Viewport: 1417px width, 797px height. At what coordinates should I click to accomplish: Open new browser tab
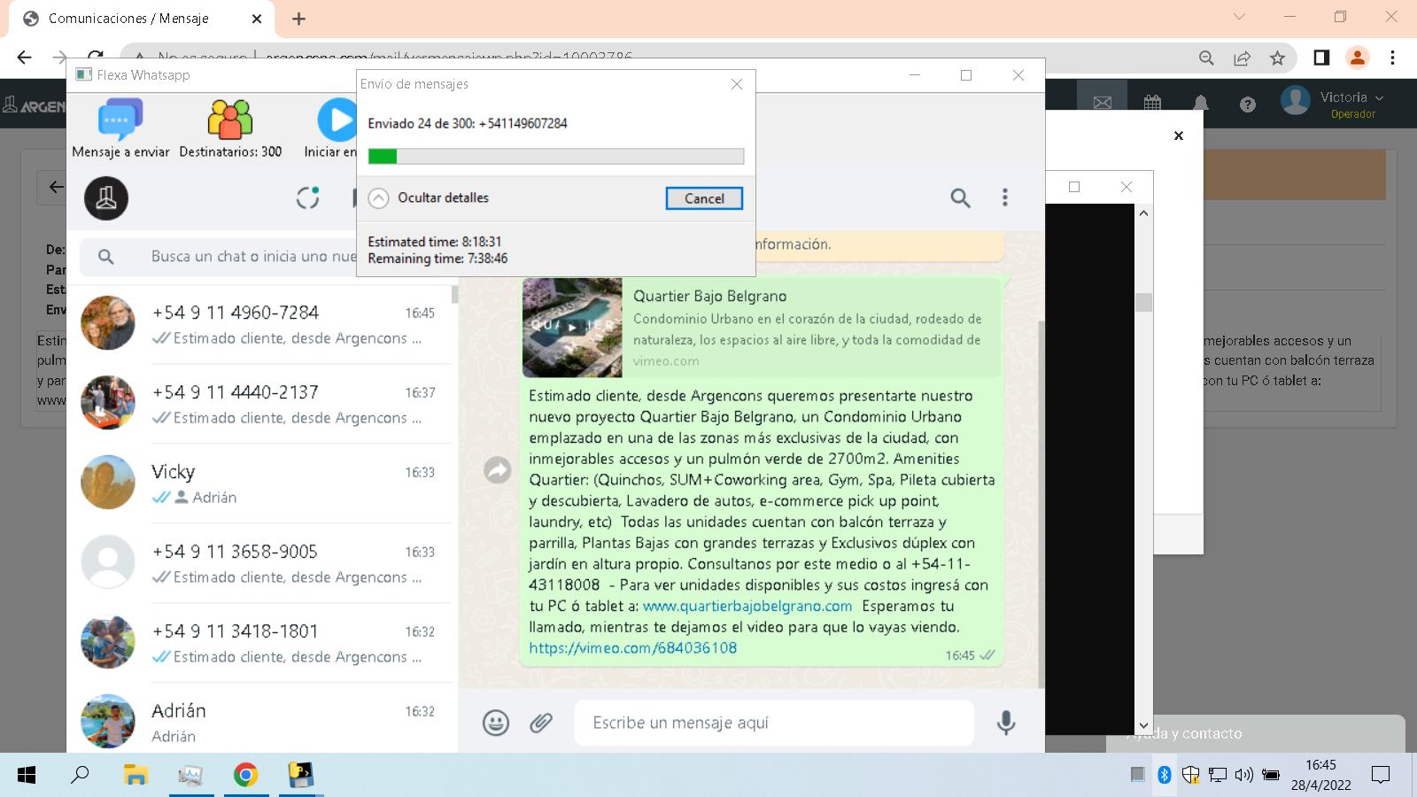point(298,19)
